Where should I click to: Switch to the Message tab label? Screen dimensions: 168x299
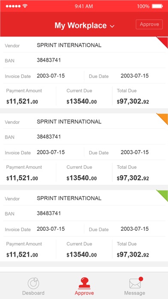[x=135, y=293]
